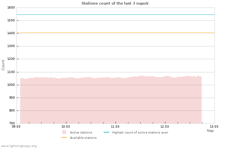
Task: Select the 'Available stations' legend label
Action: click(x=83, y=138)
